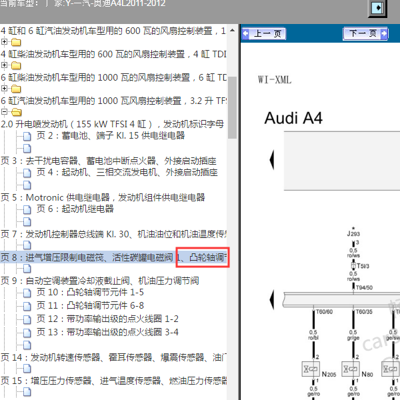Click the document icon beside 页 4
The width and height of the screenshot is (400, 400).
tap(27, 173)
